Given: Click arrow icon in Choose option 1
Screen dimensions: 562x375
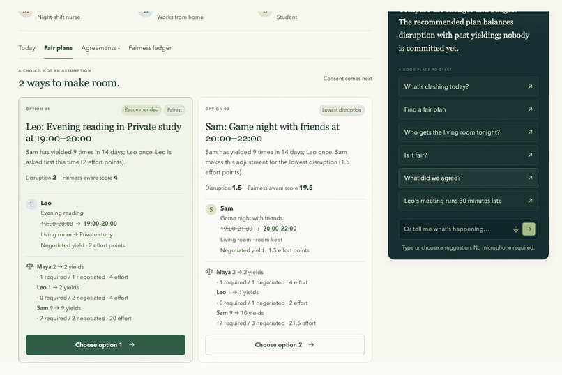Looking at the screenshot, I should coord(132,344).
